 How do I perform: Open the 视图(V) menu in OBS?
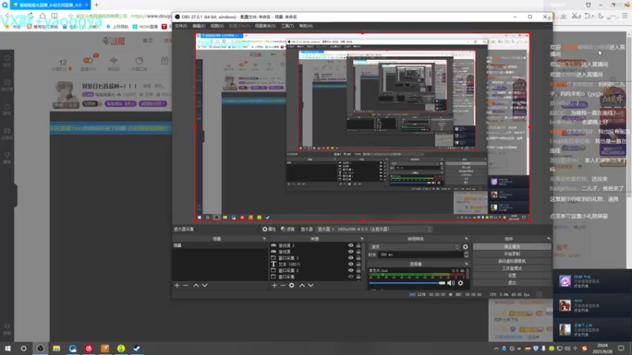216,26
